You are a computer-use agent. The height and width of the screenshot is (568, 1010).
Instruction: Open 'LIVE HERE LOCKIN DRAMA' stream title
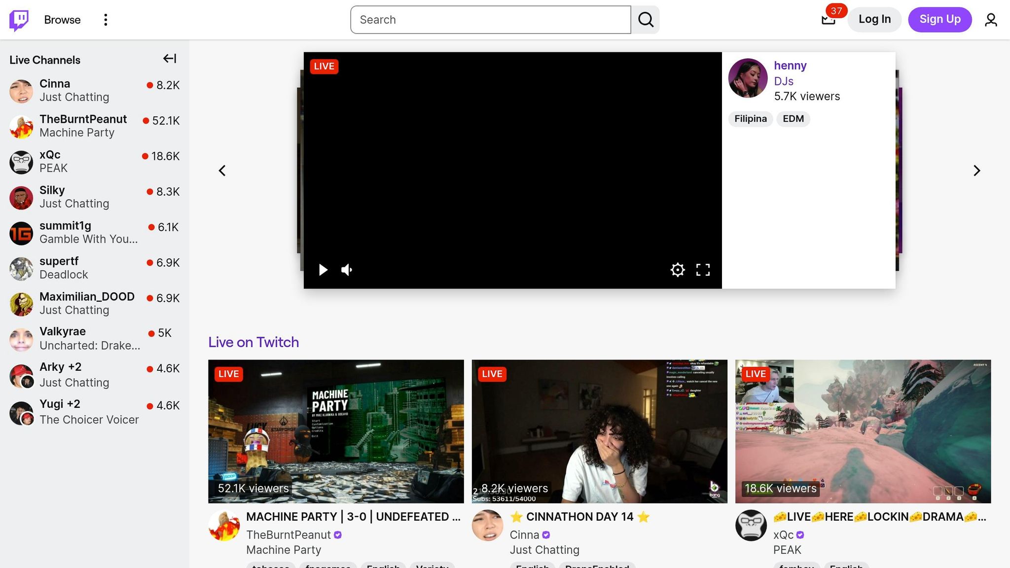[880, 517]
